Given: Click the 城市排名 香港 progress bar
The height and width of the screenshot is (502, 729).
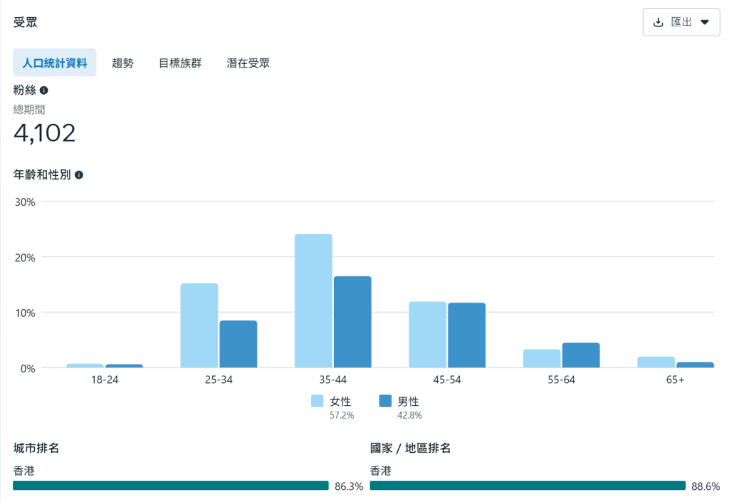Looking at the screenshot, I should point(171,486).
